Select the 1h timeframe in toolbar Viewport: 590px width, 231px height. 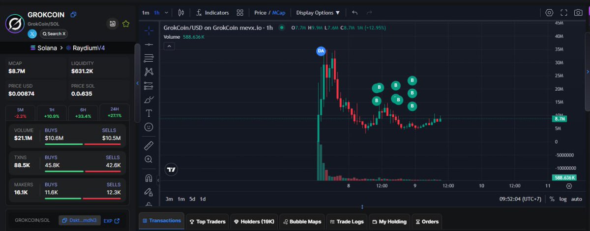tap(157, 13)
